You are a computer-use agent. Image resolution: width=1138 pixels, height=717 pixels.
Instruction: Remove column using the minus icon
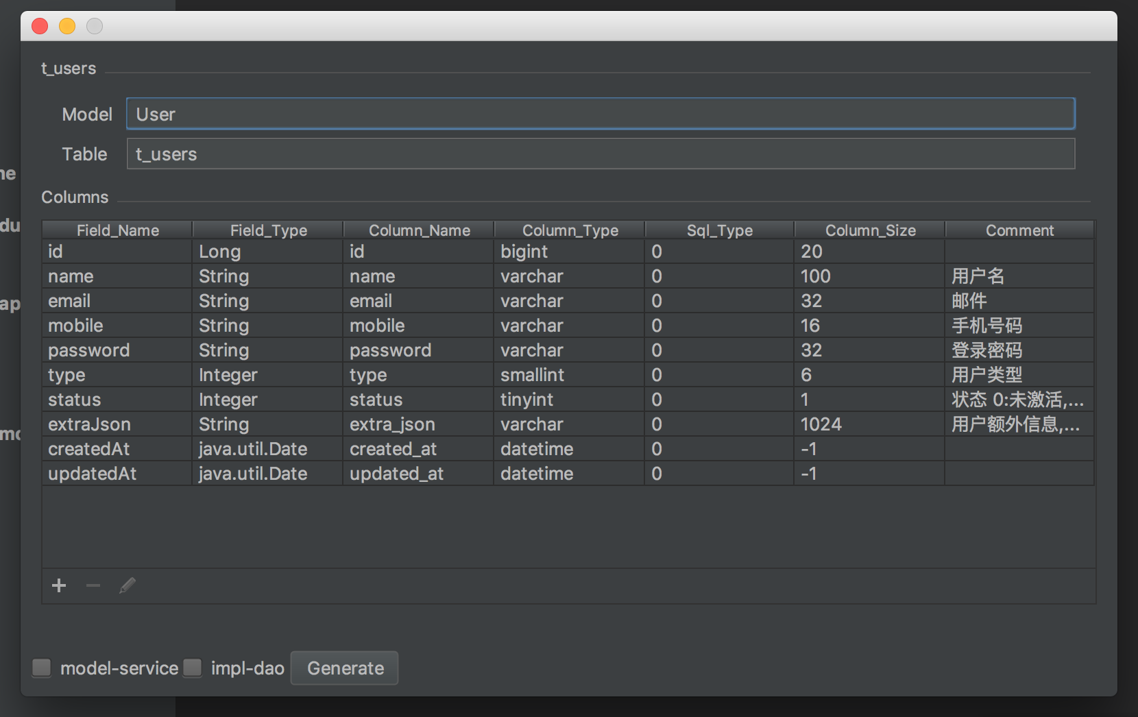[x=93, y=585]
